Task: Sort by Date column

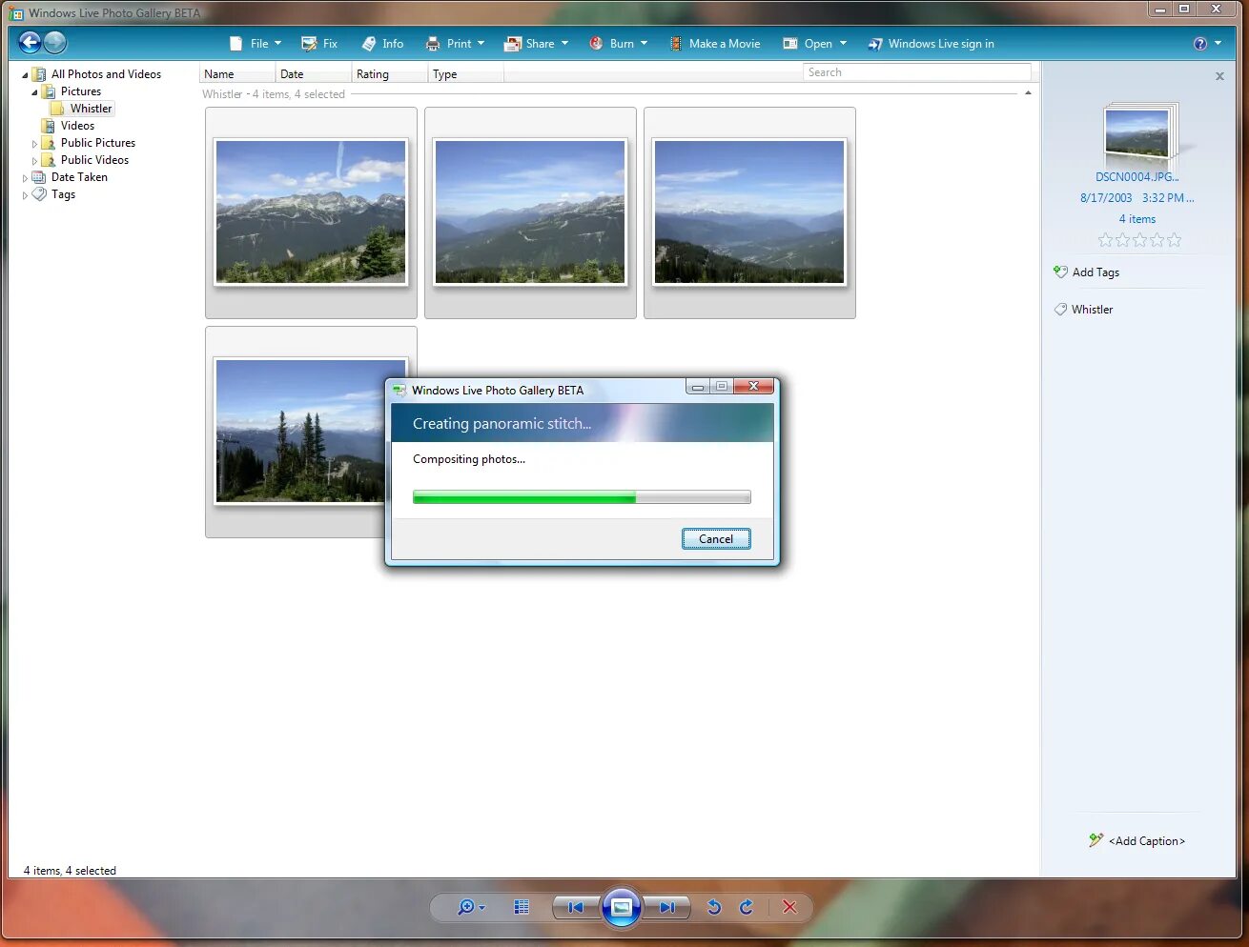Action: click(314, 74)
